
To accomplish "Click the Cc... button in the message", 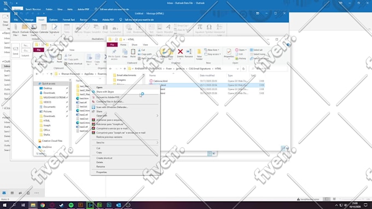I will (26, 50).
